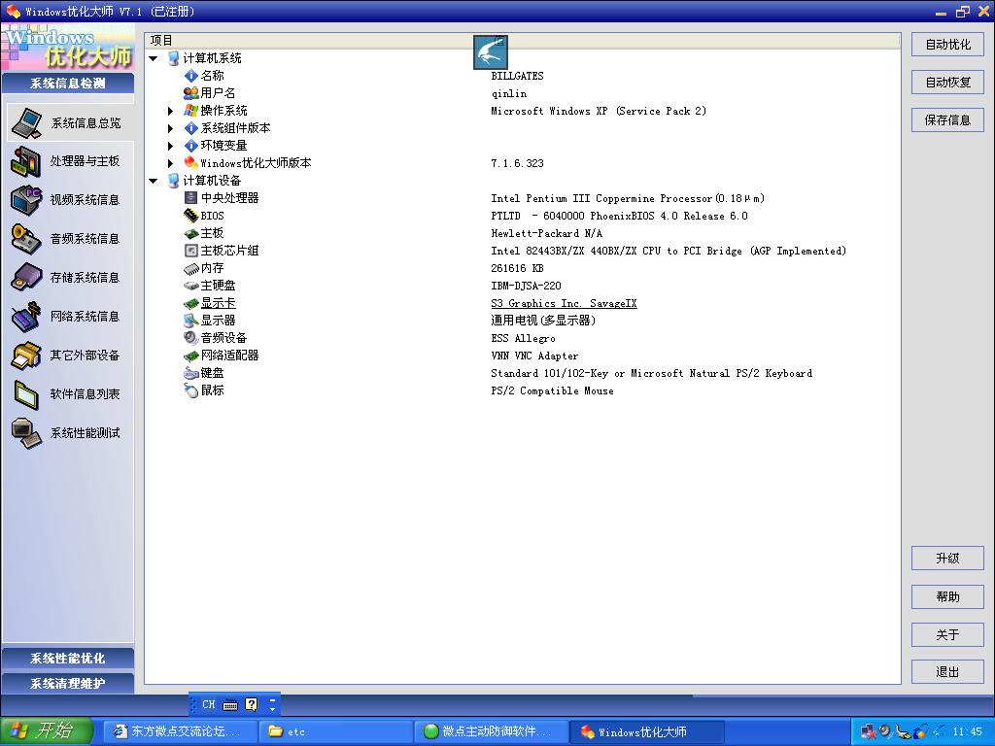995x746 pixels.
Task: Click the 操作系统 Windows flag icon
Action: pyautogui.click(x=190, y=111)
